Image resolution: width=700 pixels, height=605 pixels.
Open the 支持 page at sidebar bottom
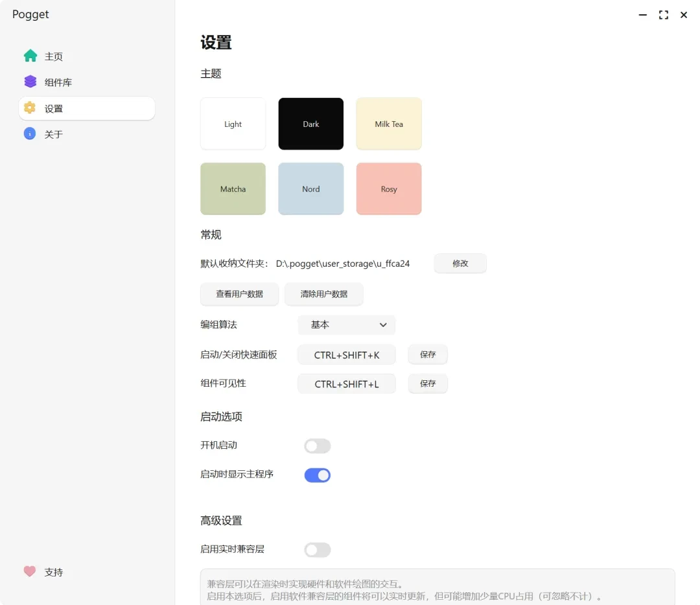click(x=87, y=571)
